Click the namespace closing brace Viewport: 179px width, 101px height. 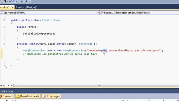coord(6,68)
